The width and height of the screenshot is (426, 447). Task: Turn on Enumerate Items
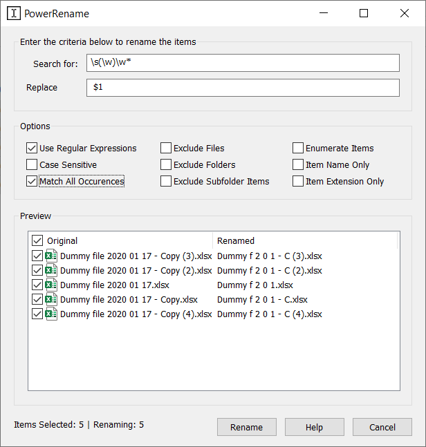pos(298,149)
